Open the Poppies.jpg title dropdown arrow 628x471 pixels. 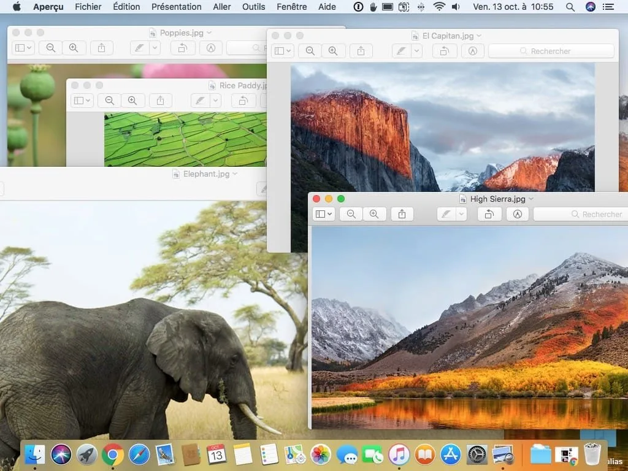209,33
